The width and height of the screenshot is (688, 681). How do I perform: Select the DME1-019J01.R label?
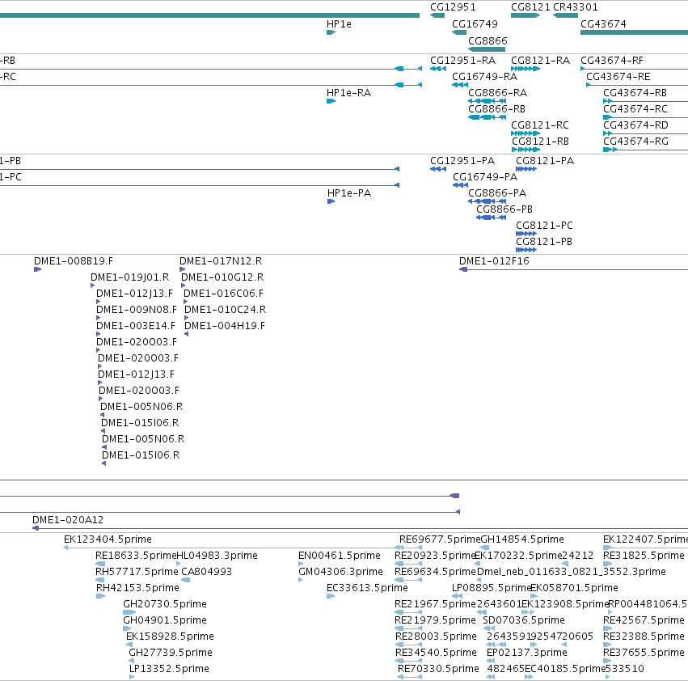pyautogui.click(x=130, y=277)
